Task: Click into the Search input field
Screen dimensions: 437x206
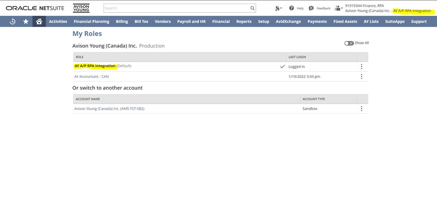Action: (177, 9)
